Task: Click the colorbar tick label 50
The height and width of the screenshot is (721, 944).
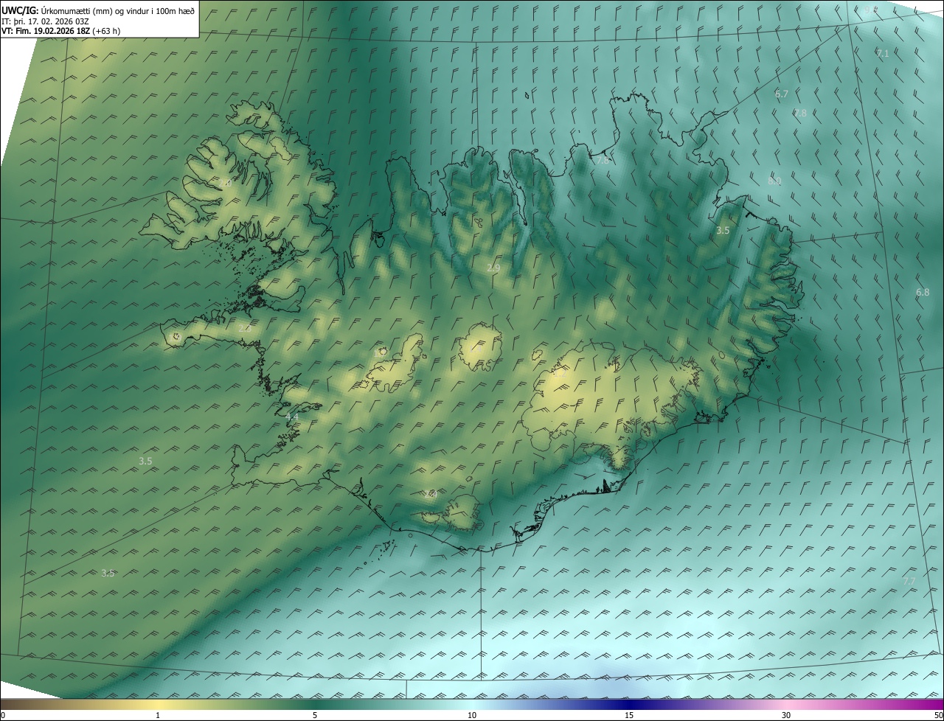Action: click(938, 715)
